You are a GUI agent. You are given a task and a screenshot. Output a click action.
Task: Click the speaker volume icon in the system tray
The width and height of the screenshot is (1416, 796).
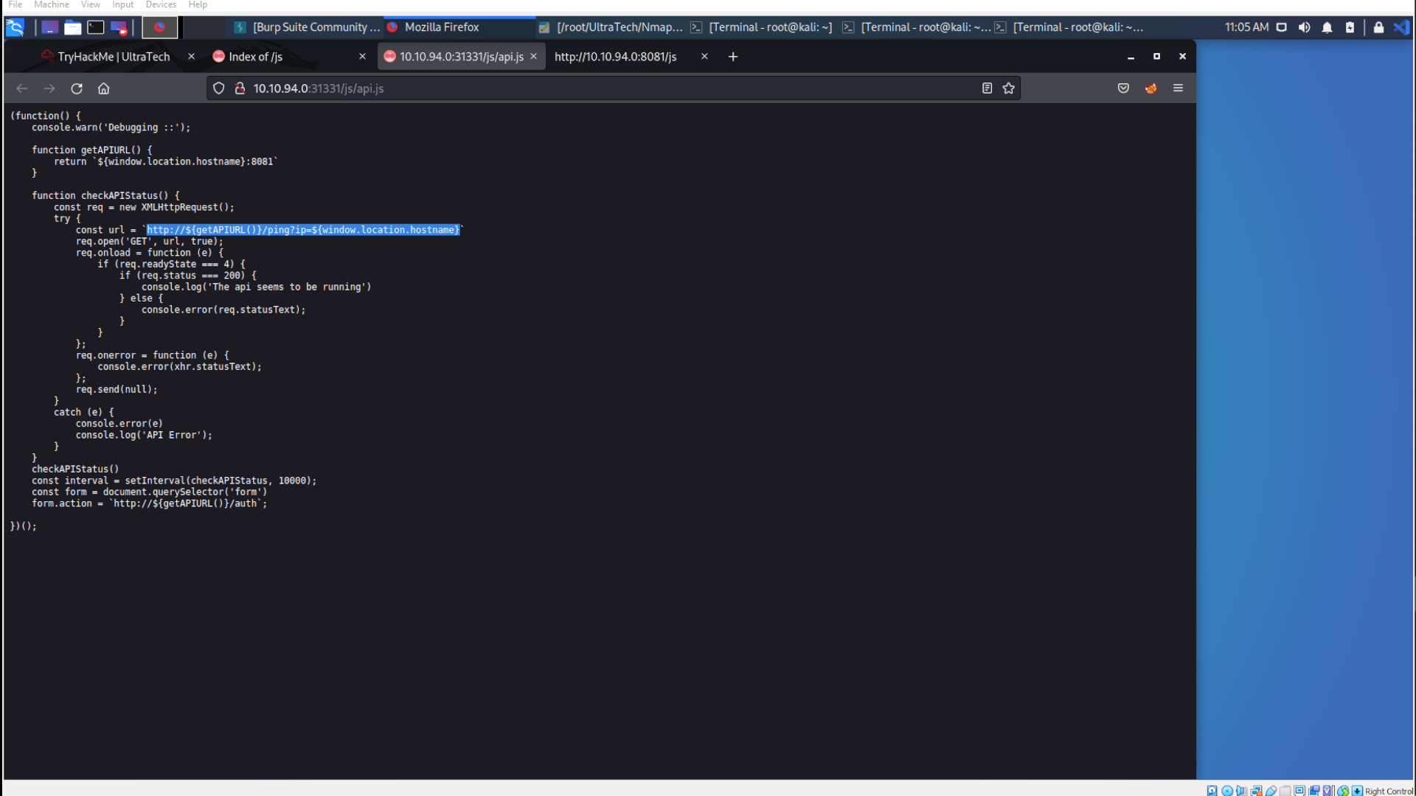[x=1304, y=27]
